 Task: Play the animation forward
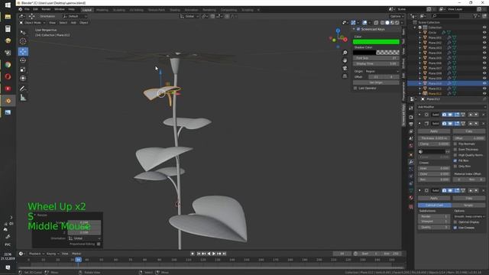tap(214, 254)
